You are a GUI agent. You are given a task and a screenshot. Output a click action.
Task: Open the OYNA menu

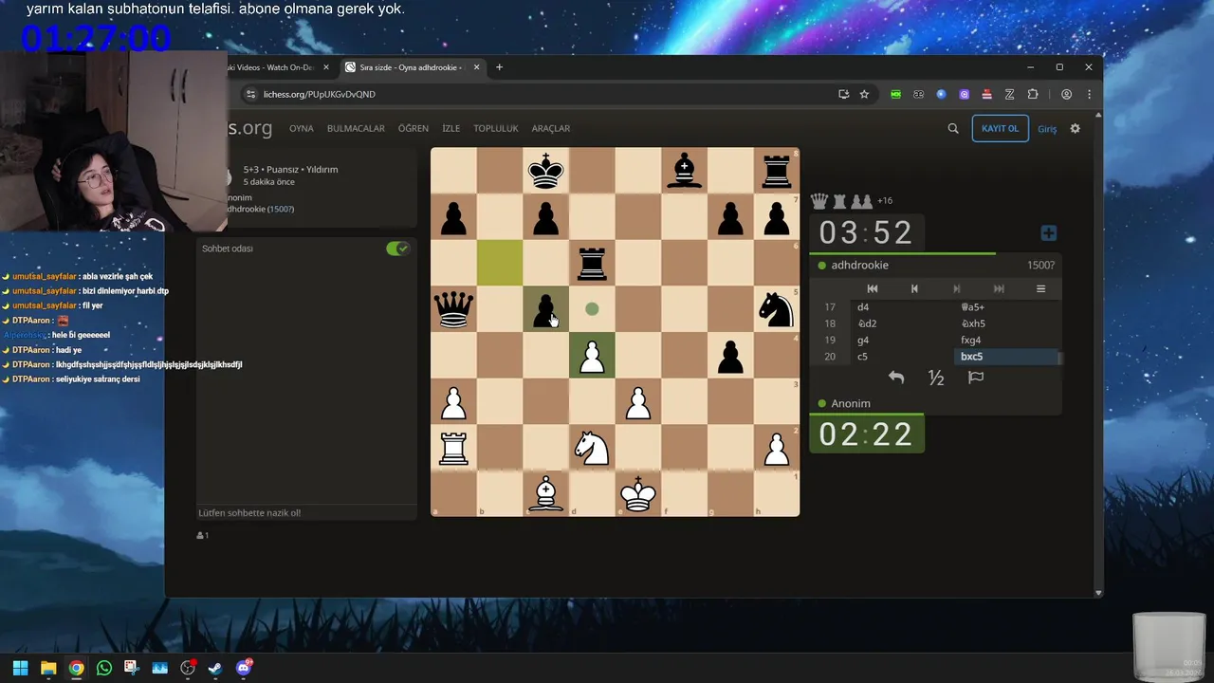click(x=302, y=129)
